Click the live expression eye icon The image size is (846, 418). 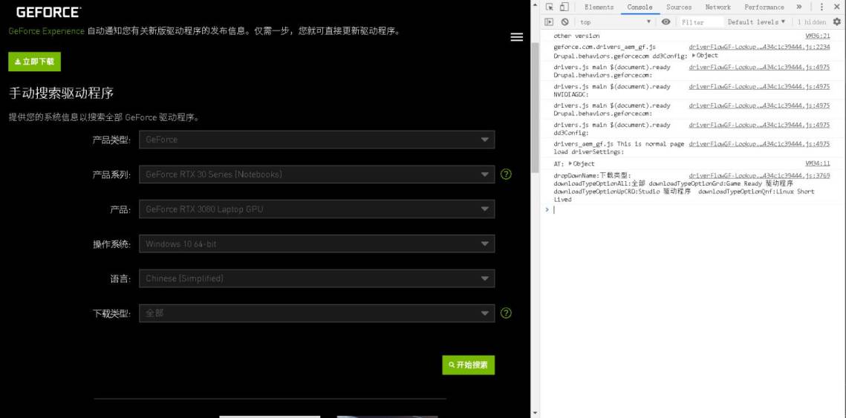click(666, 22)
